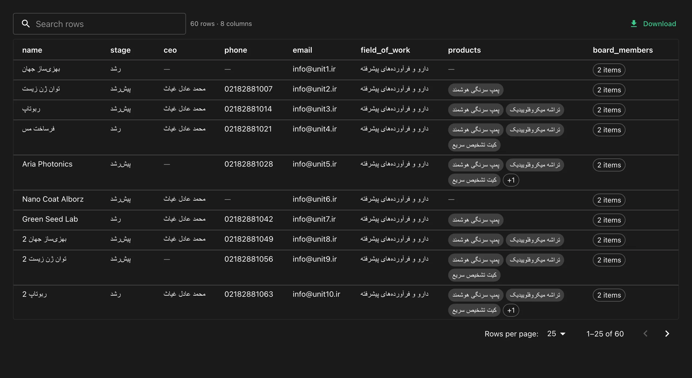Select the Aria Photonics name cell
692x378 pixels.
point(47,164)
